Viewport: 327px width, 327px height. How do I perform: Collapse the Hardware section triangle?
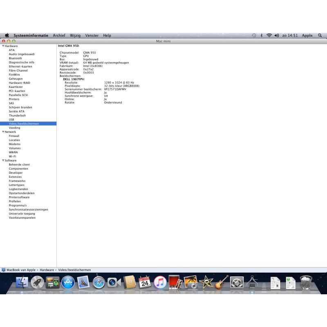(x=3, y=46)
